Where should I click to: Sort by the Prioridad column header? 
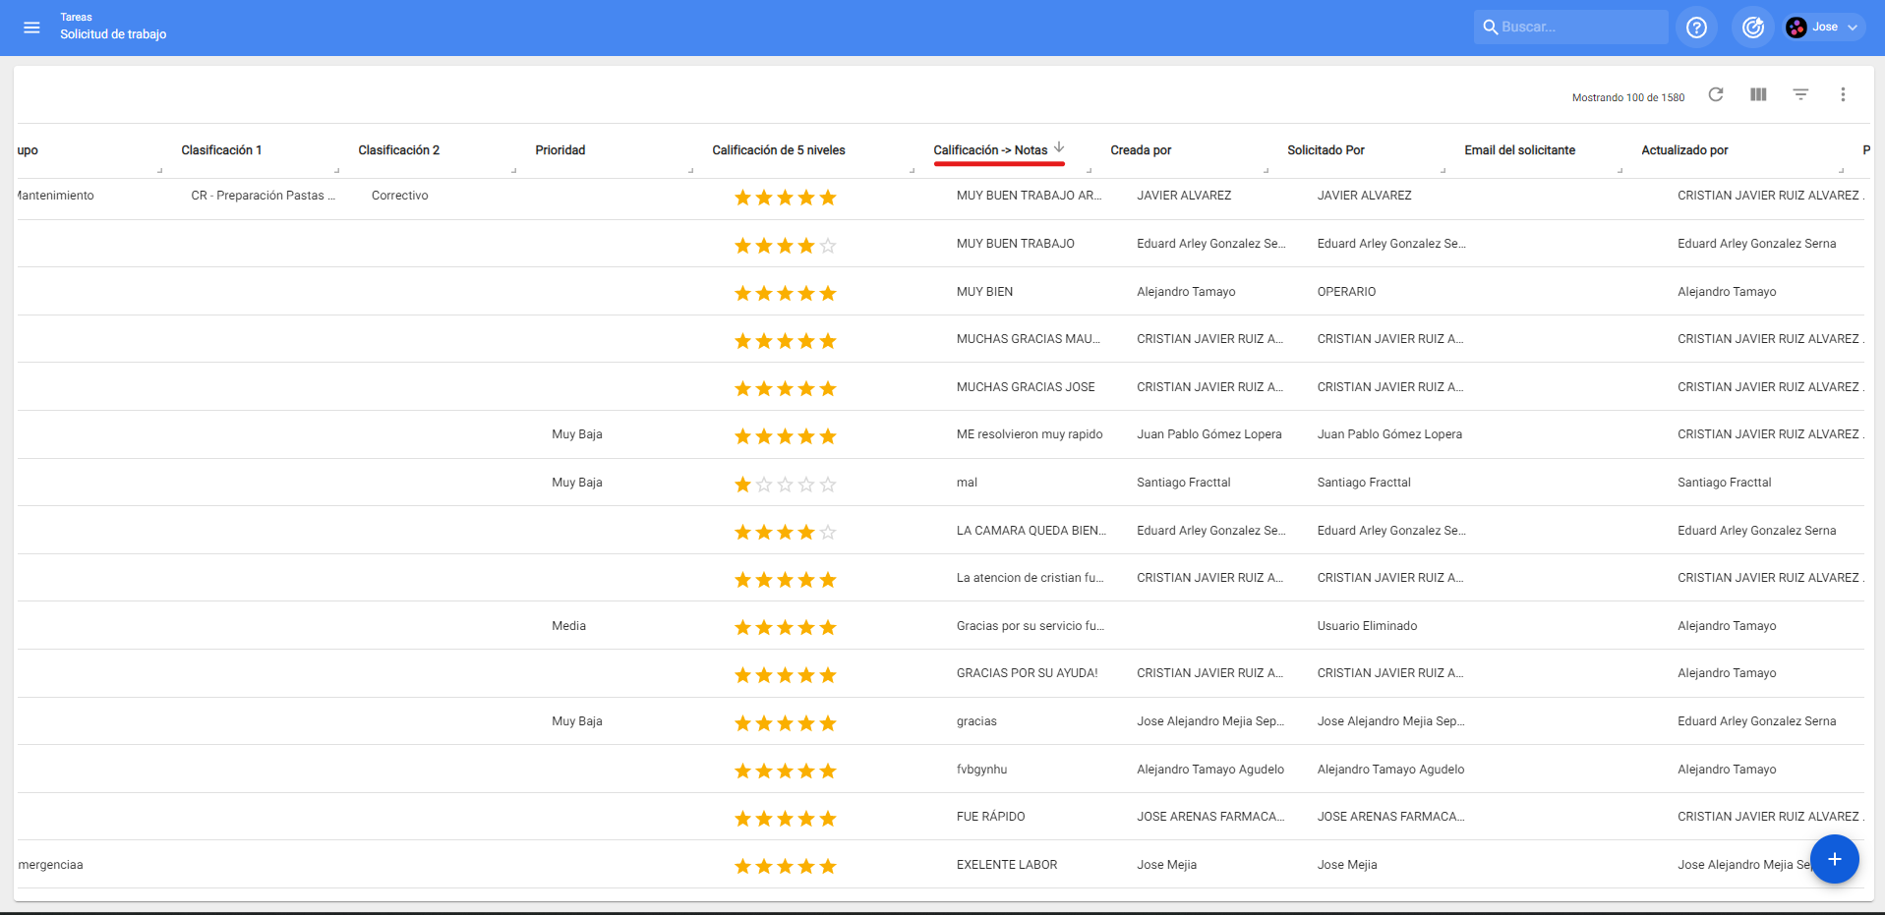pos(560,150)
